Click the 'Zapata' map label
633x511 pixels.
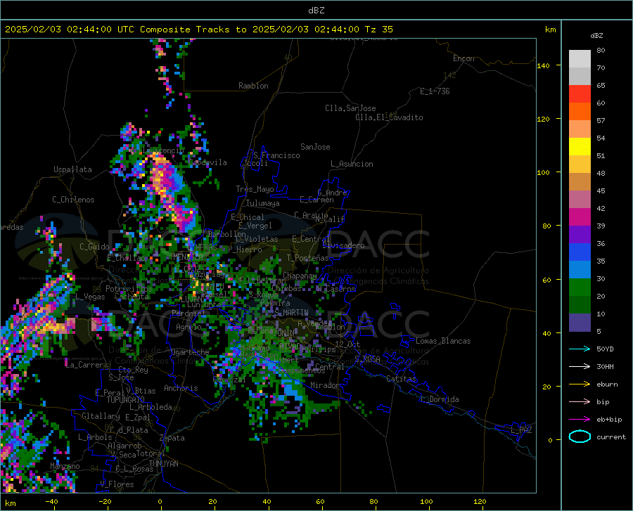(x=172, y=438)
